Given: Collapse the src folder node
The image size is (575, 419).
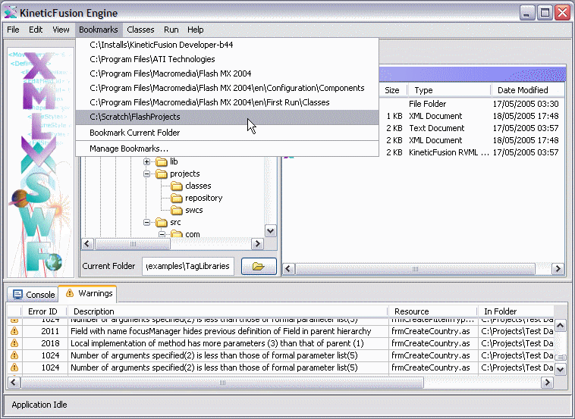Looking at the screenshot, I should tap(147, 222).
